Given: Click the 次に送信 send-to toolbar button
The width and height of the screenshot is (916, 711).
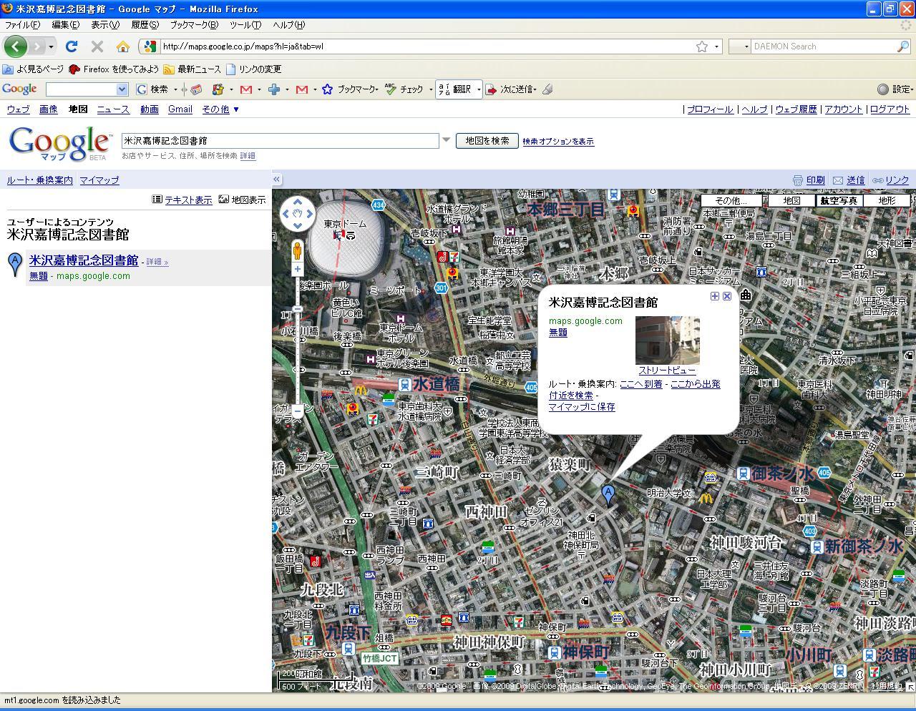Looking at the screenshot, I should 510,89.
